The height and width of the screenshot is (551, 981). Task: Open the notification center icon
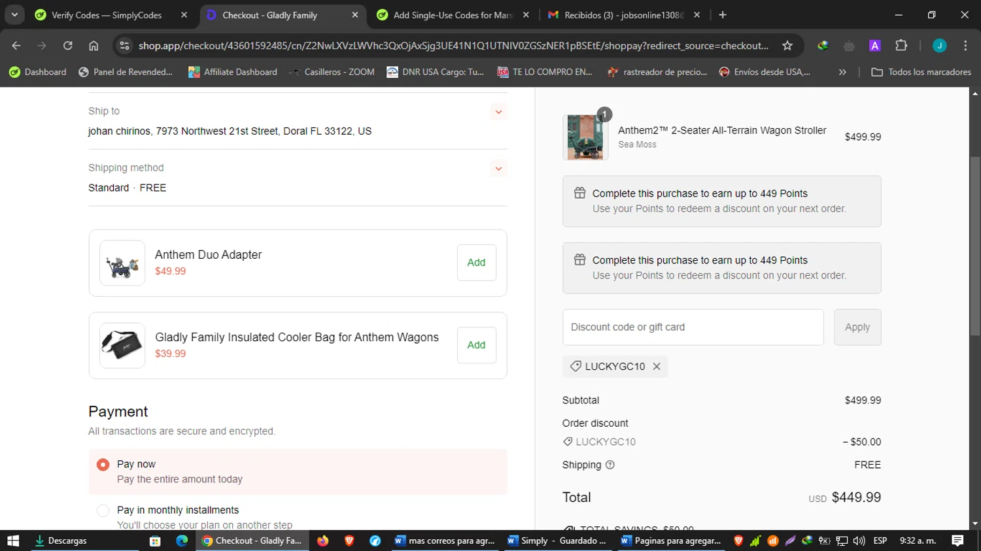957,541
